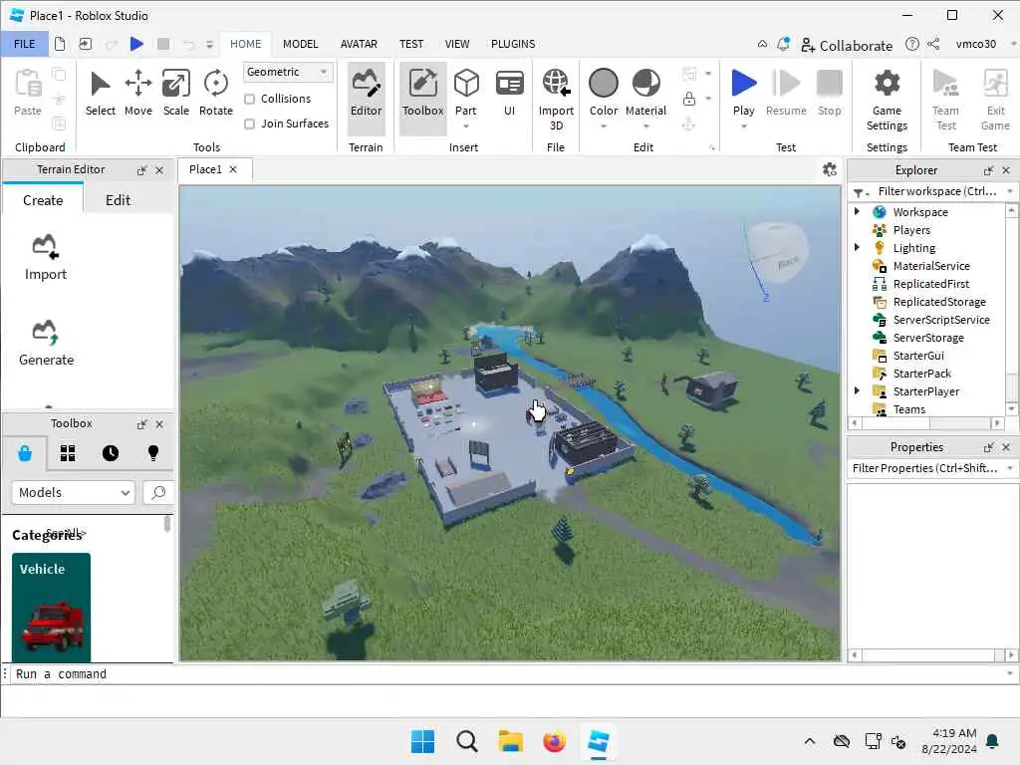The width and height of the screenshot is (1020, 765).
Task: Search the Toolbox with magnifier button
Action: click(x=158, y=492)
